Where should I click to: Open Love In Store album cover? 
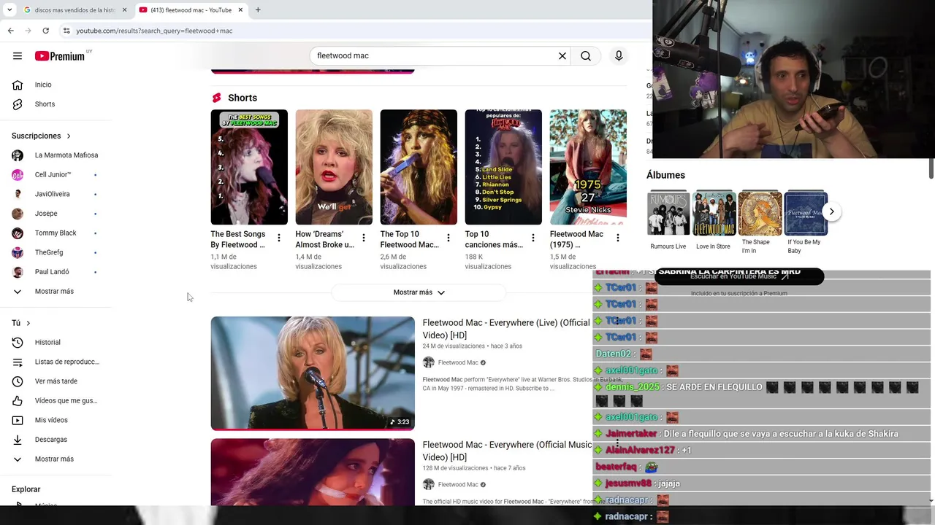pos(714,213)
